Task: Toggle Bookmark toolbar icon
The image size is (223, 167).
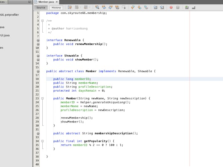Action: click(146, 7)
